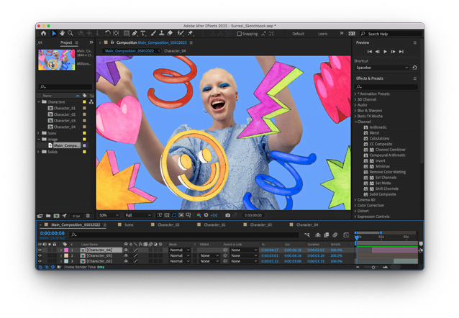Enable the Snapping checkbox

tap(240, 34)
